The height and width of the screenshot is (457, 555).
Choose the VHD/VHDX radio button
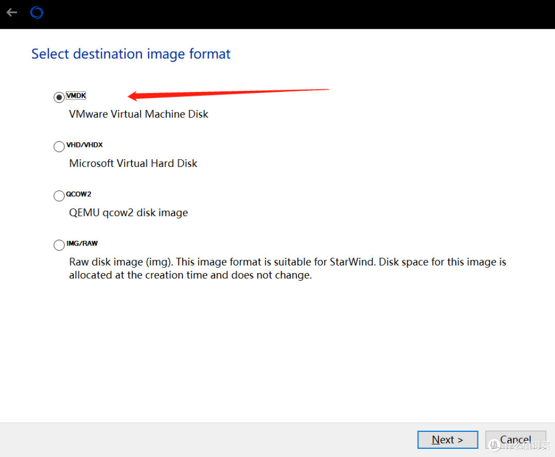pos(59,146)
